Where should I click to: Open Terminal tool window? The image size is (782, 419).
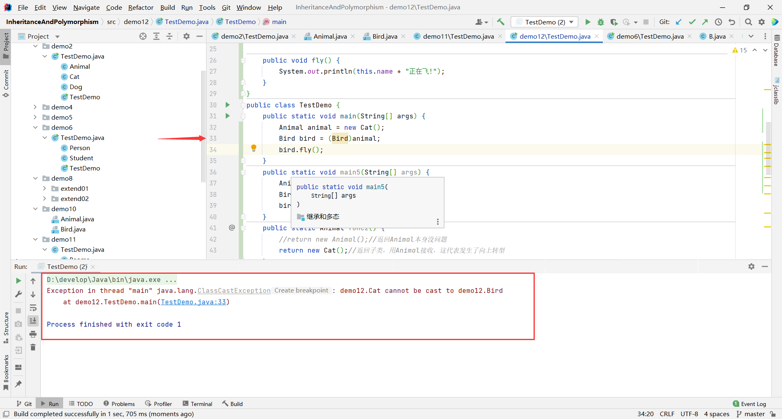[198, 404]
